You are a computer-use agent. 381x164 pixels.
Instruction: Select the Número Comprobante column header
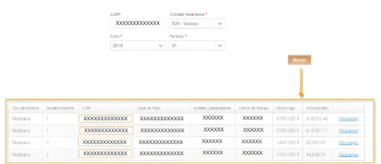[x=212, y=108]
